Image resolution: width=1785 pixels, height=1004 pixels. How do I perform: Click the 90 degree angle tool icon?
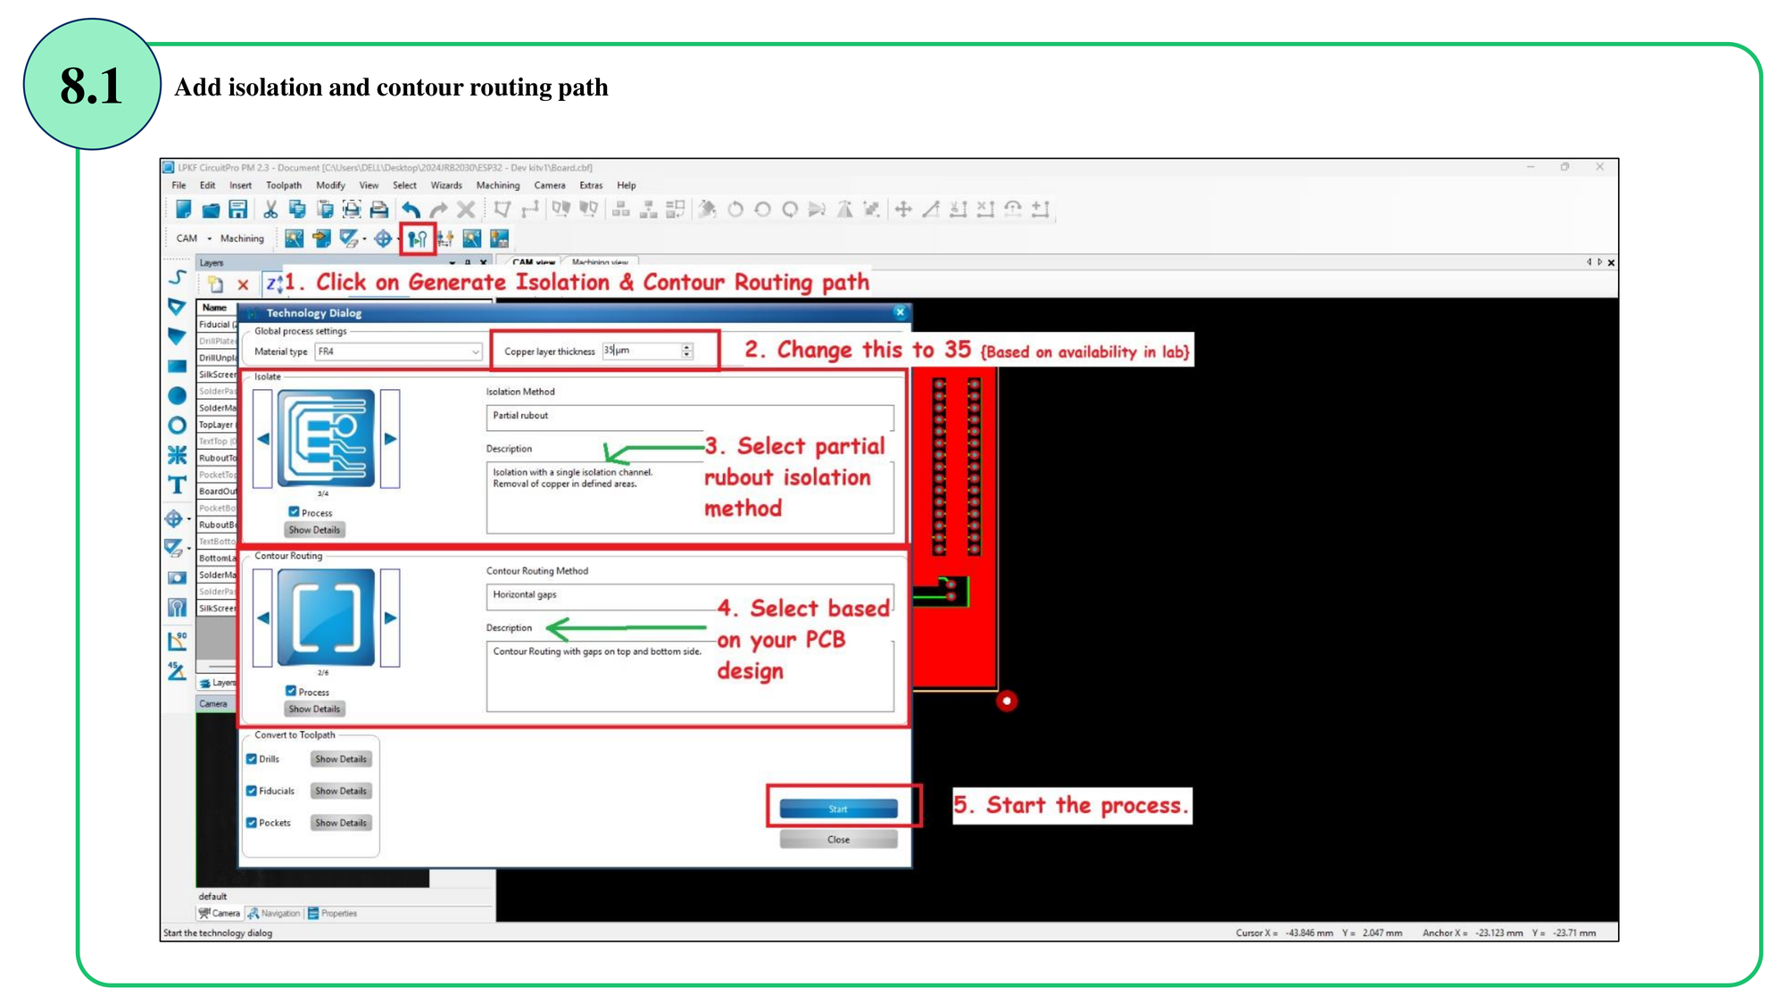coord(177,641)
